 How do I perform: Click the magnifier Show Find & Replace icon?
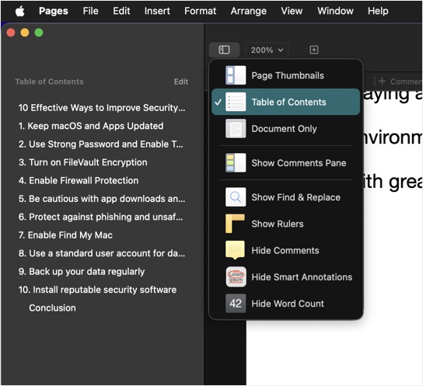(x=236, y=197)
